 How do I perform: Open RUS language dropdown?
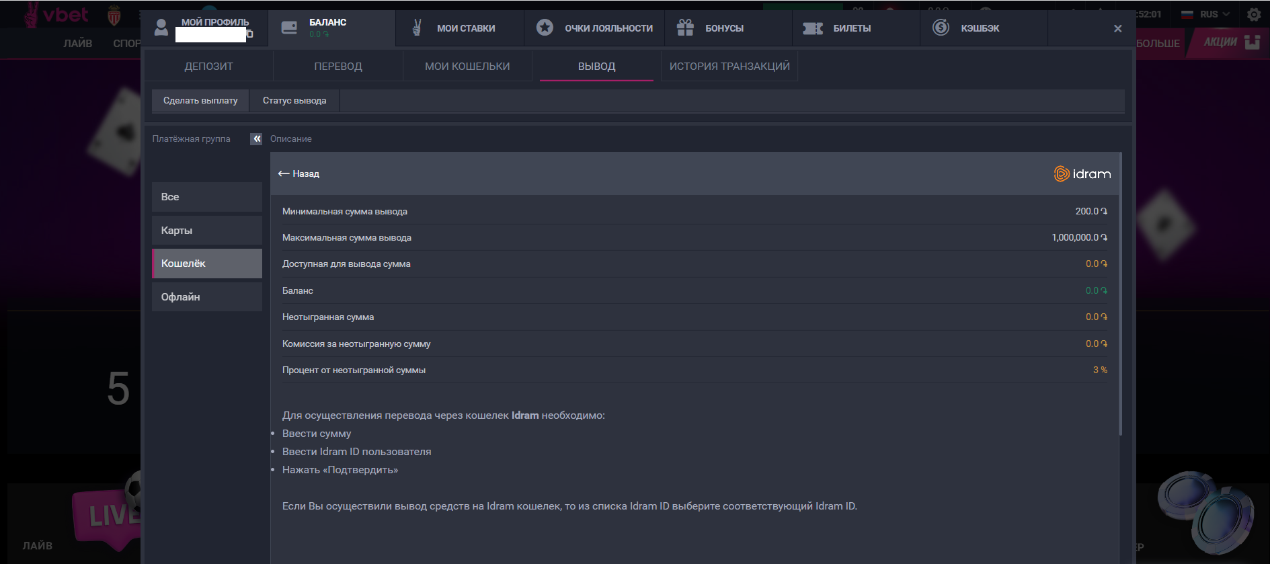[x=1205, y=14]
